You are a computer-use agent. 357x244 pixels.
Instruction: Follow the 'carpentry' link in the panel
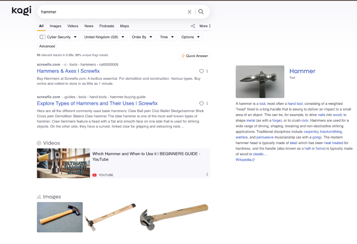[x=311, y=132]
